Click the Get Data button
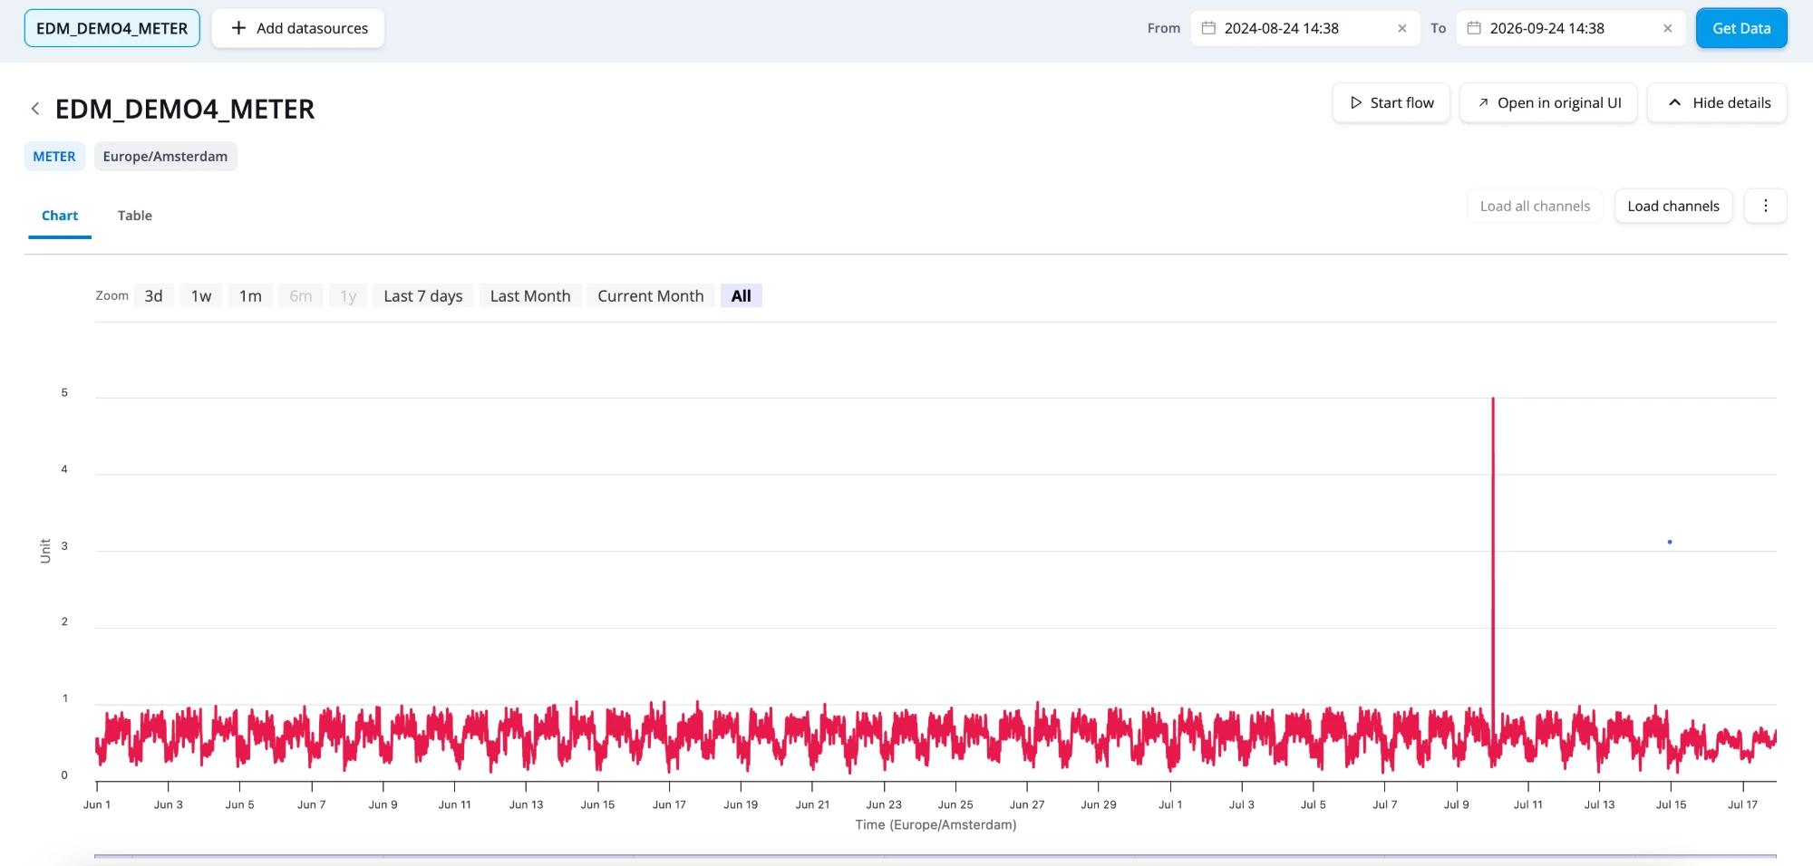1813x866 pixels. (x=1741, y=28)
